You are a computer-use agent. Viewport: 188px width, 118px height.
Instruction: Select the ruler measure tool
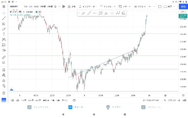point(4,57)
